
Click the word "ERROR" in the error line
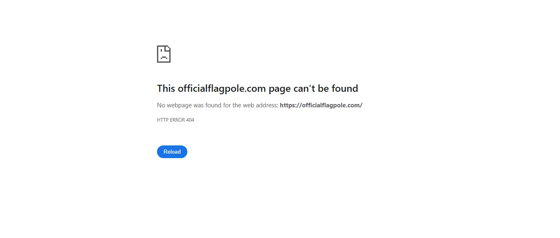(x=177, y=120)
